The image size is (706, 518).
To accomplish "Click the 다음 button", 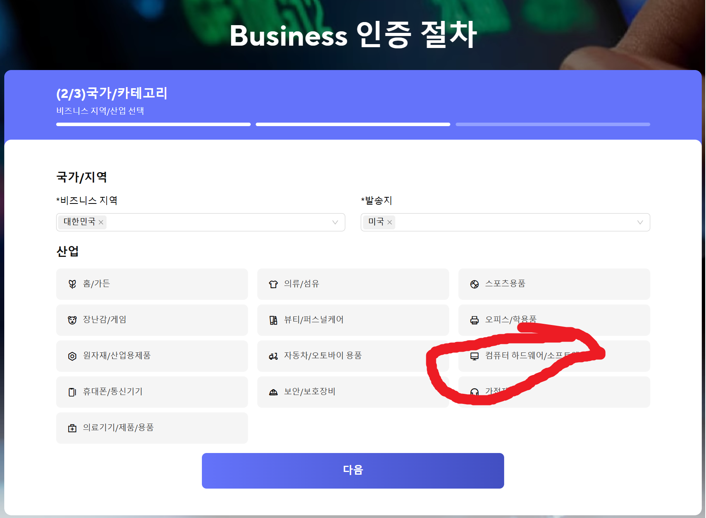I will click(353, 470).
